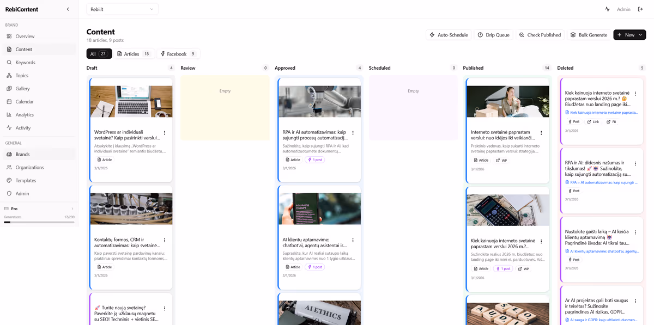The height and width of the screenshot is (325, 654).
Task: Expand the New button dropdown
Action: [641, 35]
